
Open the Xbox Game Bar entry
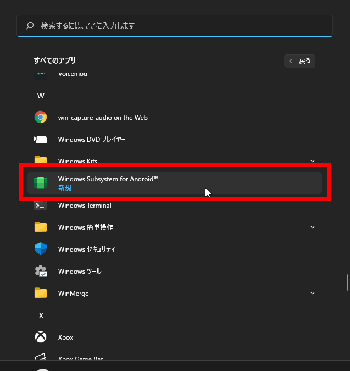(80, 359)
